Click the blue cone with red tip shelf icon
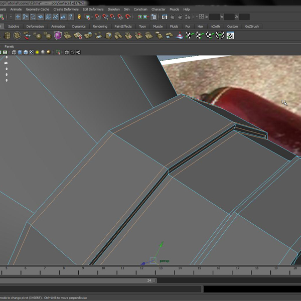Image resolution: width=301 pixels, height=301 pixels. coord(180,36)
